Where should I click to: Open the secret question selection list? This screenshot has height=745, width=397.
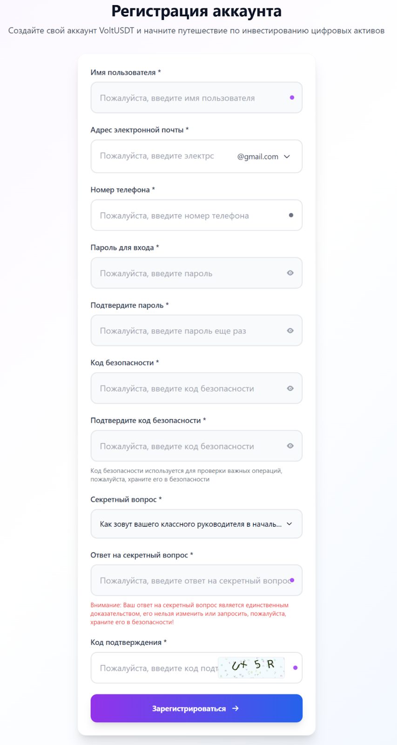tap(196, 523)
